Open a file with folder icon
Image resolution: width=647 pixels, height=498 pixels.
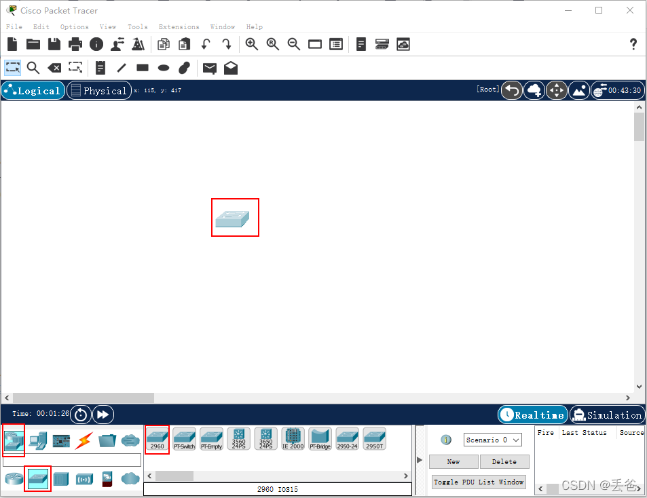click(x=33, y=43)
